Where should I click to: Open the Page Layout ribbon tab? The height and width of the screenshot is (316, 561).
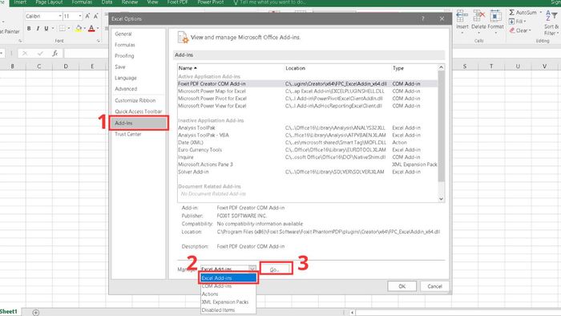(49, 2)
